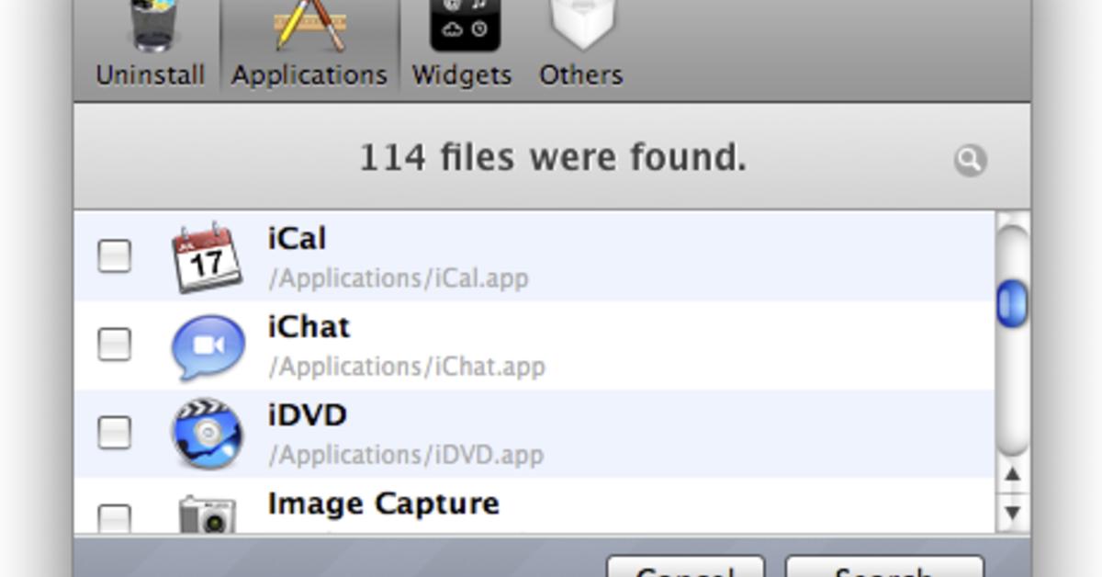Check the iDVD checkbox
1102x577 pixels.
click(115, 432)
